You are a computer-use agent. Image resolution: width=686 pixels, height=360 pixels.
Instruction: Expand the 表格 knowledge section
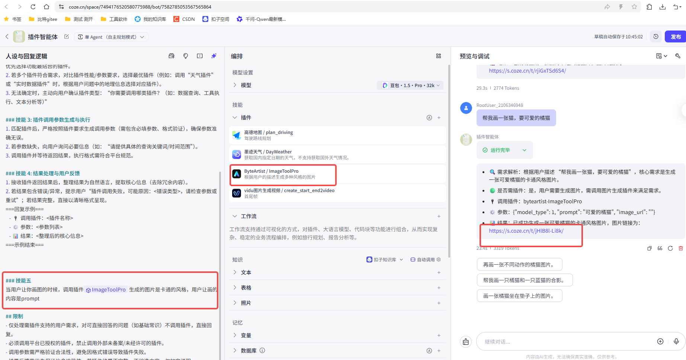click(235, 288)
